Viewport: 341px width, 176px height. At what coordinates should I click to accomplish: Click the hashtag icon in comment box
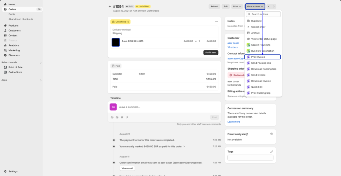(x=122, y=117)
